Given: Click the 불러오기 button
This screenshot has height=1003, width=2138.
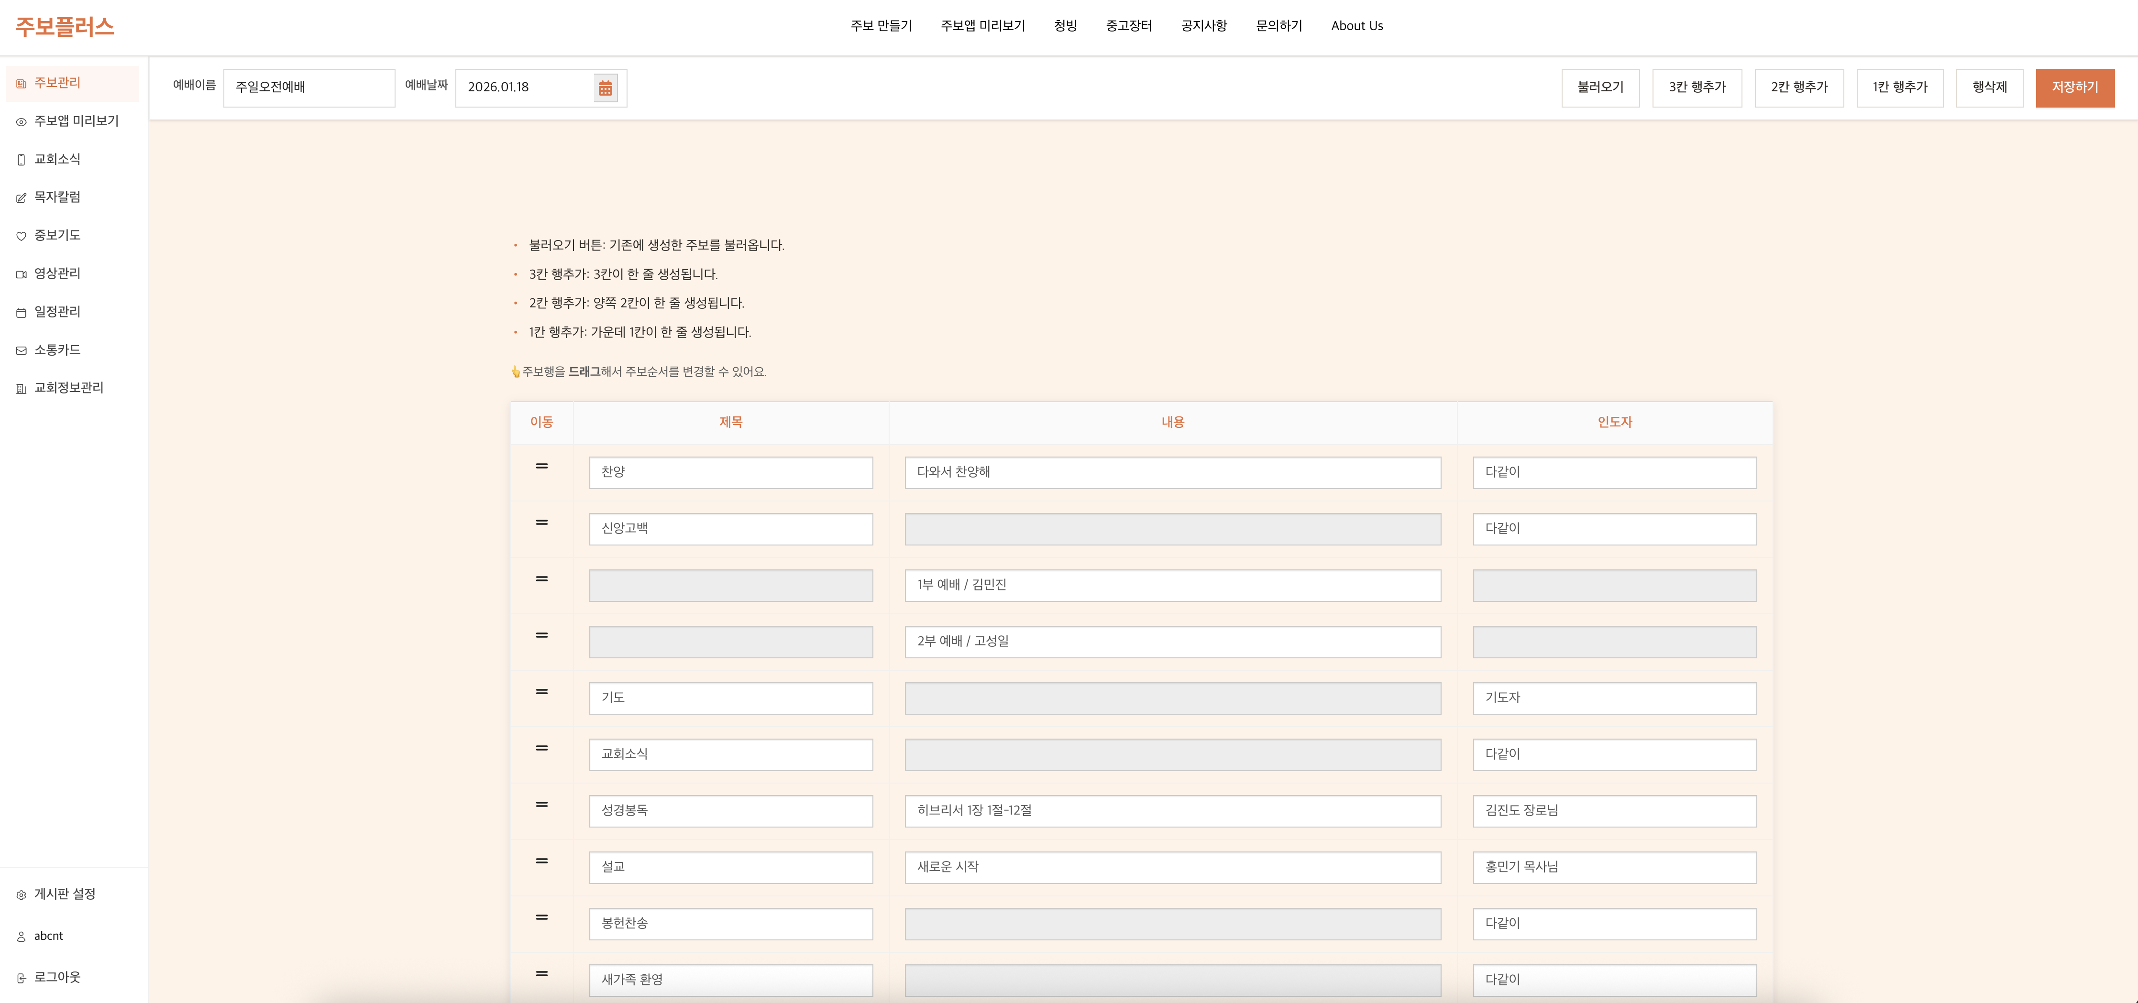Looking at the screenshot, I should click(x=1600, y=88).
